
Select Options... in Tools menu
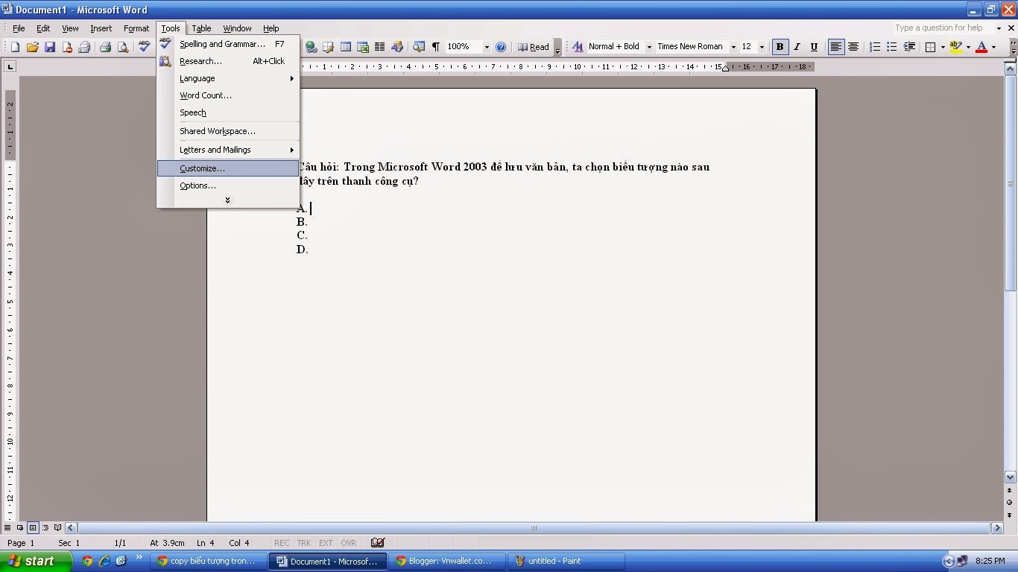click(x=228, y=185)
